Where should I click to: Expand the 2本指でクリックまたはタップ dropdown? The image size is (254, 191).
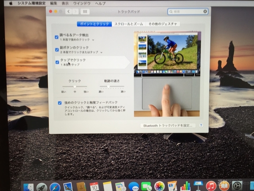pyautogui.click(x=81, y=52)
